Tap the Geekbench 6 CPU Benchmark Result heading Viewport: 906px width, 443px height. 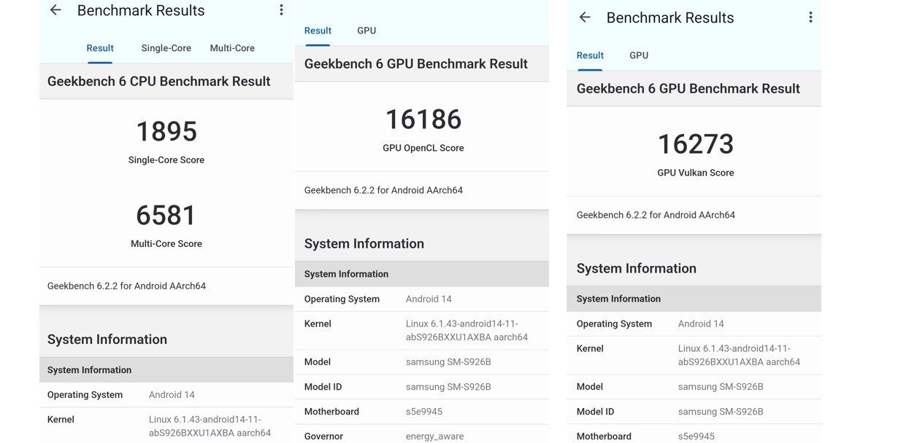159,82
